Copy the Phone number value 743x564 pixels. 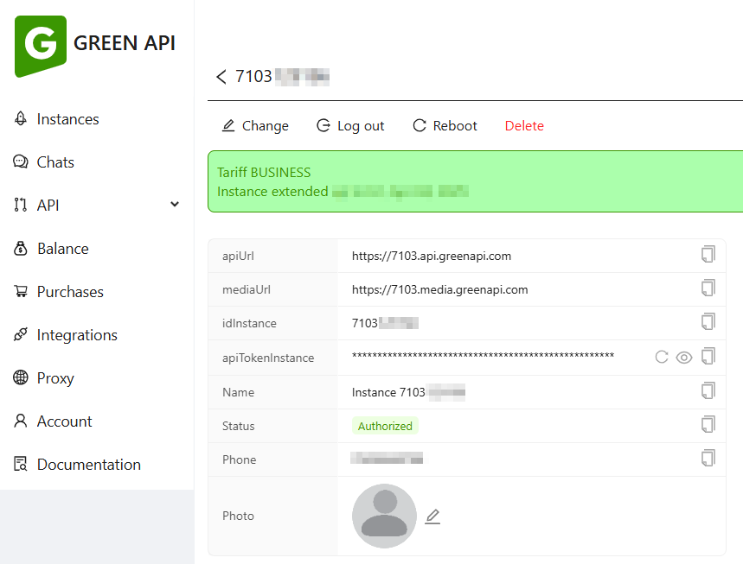point(708,458)
